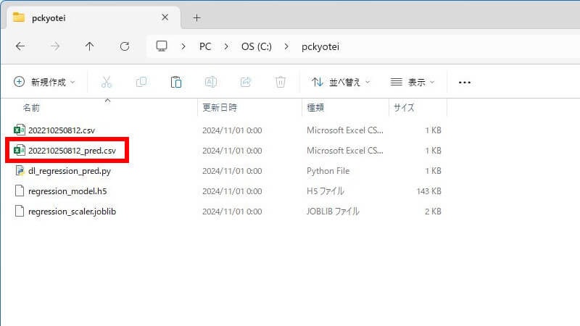Screen dimensions: 580x326
Task: Click the 2 KB size cell
Action: pyautogui.click(x=433, y=212)
